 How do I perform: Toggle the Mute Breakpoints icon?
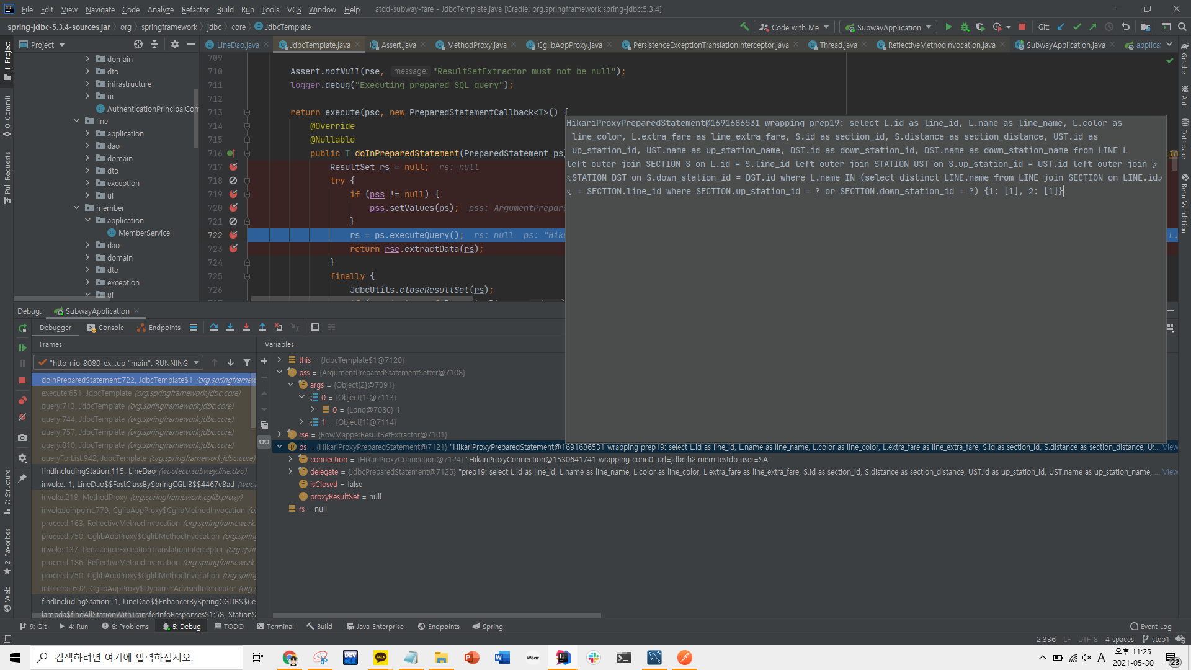pyautogui.click(x=22, y=417)
